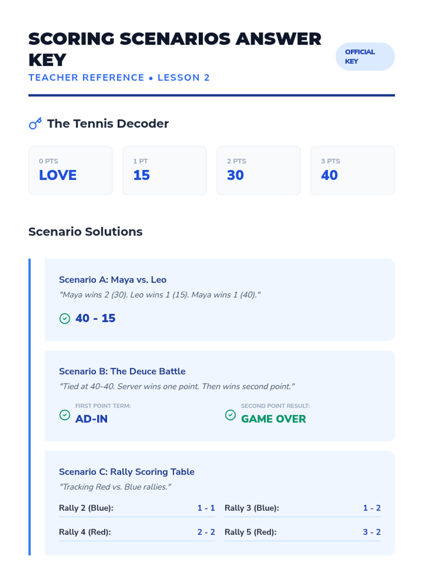Select the 15 one-point card

pyautogui.click(x=164, y=171)
